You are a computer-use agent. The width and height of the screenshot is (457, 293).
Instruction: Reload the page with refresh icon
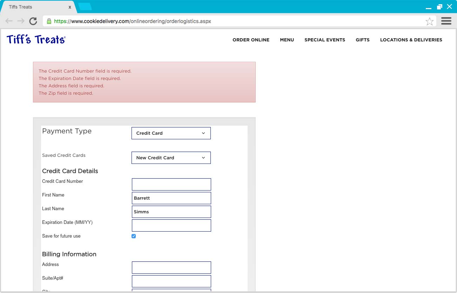33,21
